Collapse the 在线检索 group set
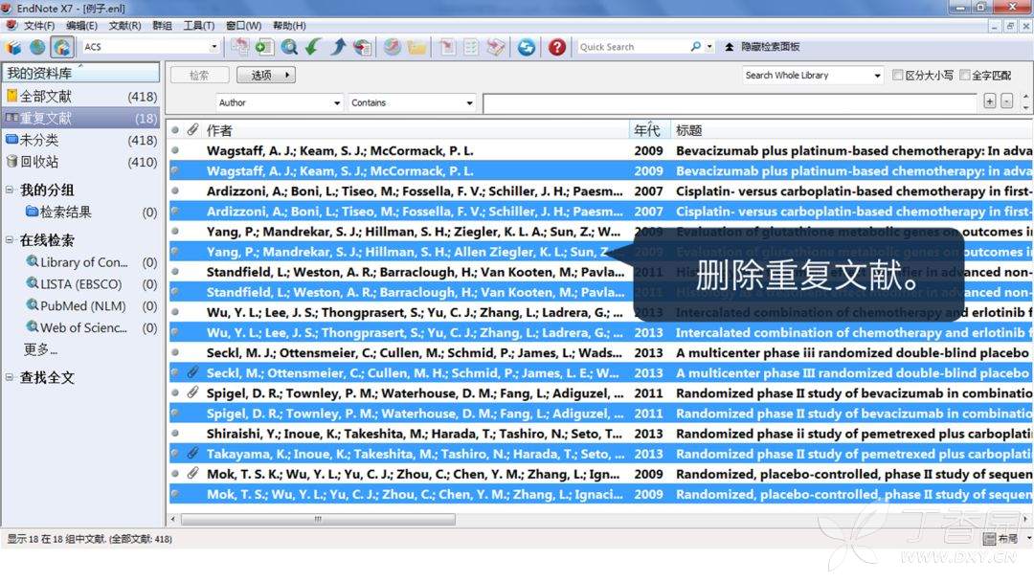The width and height of the screenshot is (1034, 582). (10, 240)
